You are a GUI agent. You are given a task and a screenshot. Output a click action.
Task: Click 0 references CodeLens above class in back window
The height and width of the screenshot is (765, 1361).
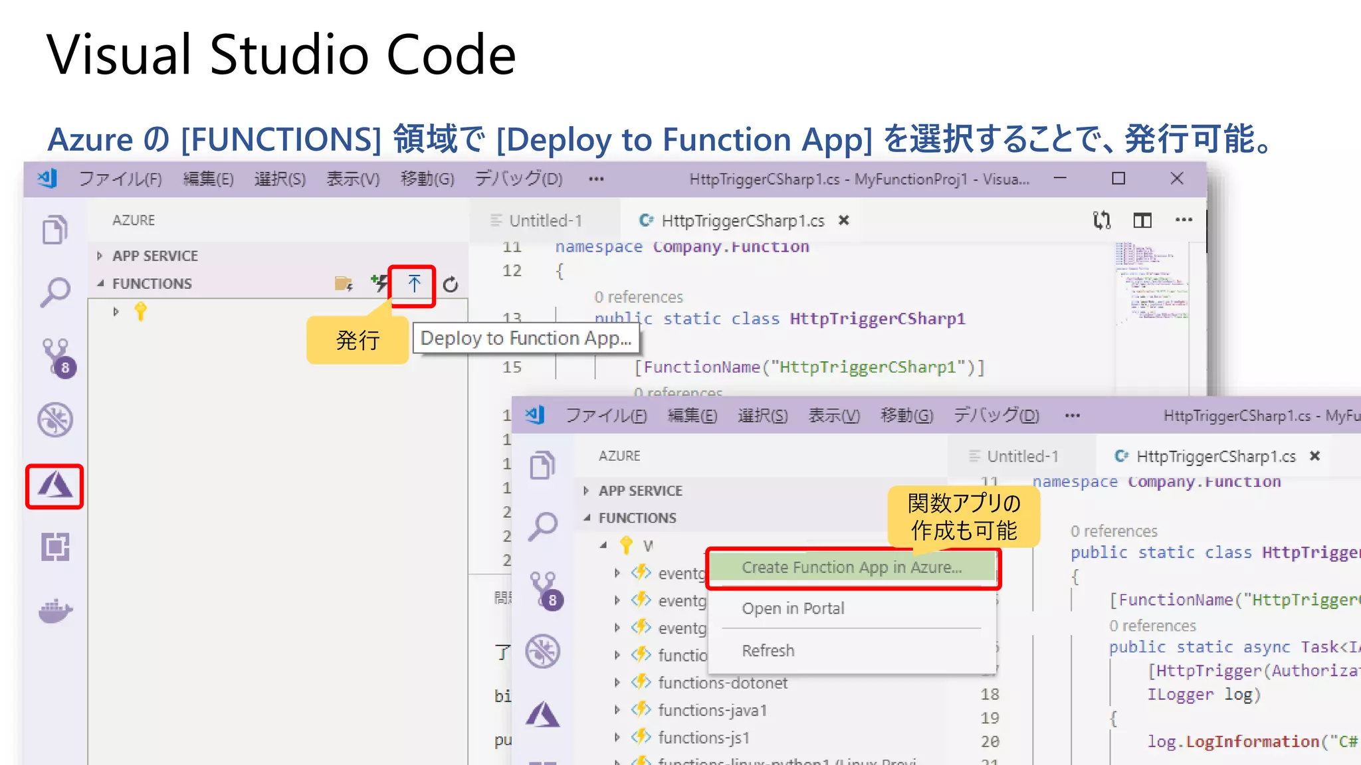(639, 297)
